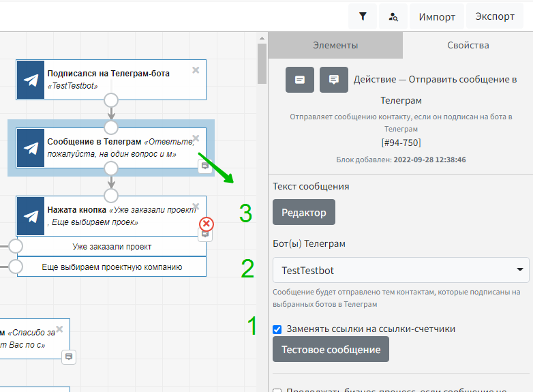Image resolution: width=533 pixels, height=392 pixels.
Task: Toggle the Продолжать бизнес-процесс checkbox
Action: tap(277, 391)
